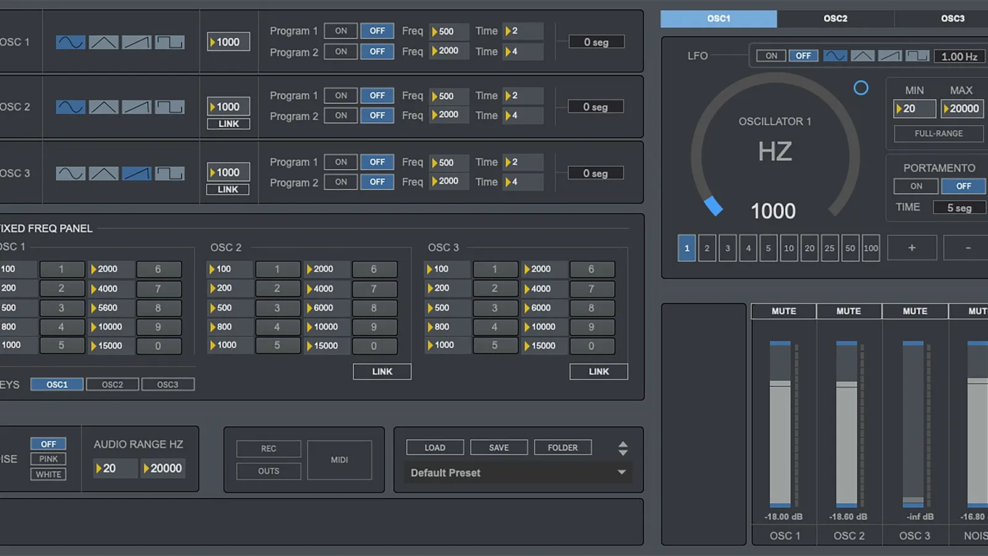
Task: Select sine waveform for OSC 1
Action: (x=70, y=42)
